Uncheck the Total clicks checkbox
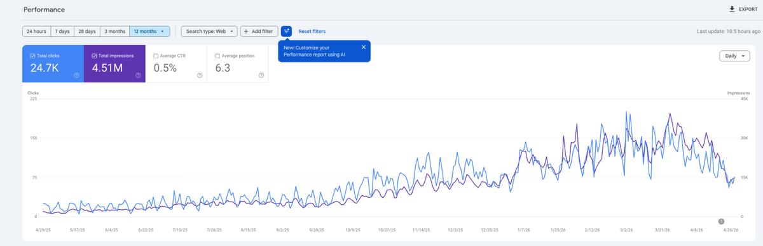Image resolution: width=763 pixels, height=246 pixels. click(33, 56)
